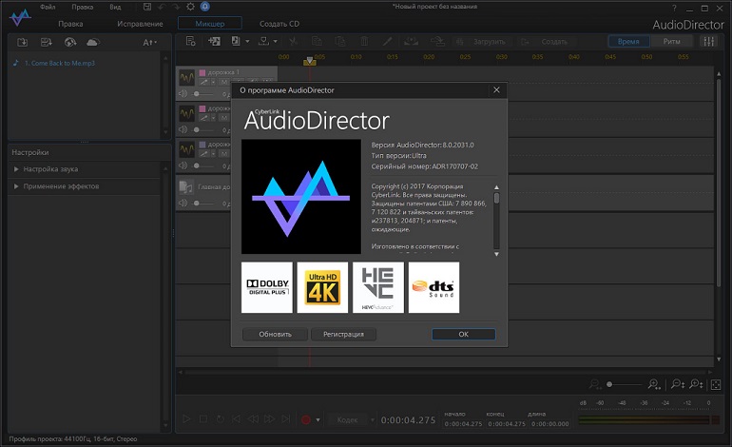Open the mixer sliders panel icon
732x447 pixels.
pos(709,41)
